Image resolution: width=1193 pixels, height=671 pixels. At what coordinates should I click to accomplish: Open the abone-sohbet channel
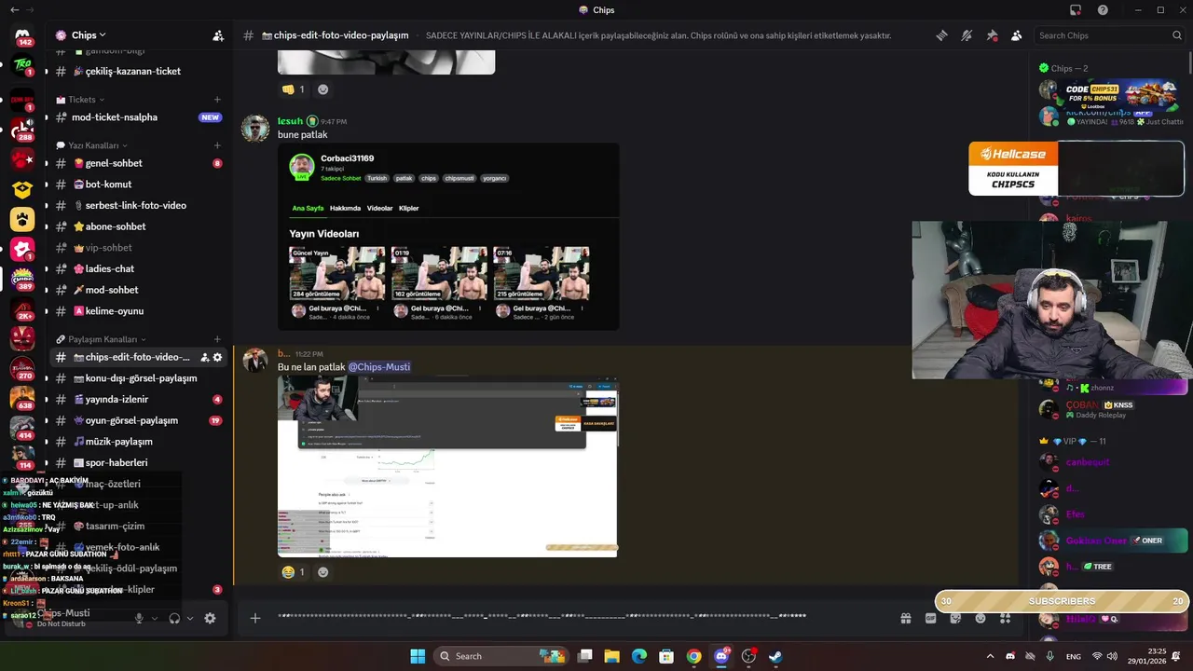point(138,226)
